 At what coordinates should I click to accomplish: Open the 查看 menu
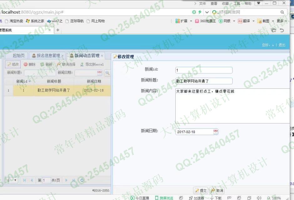tap(214, 3)
